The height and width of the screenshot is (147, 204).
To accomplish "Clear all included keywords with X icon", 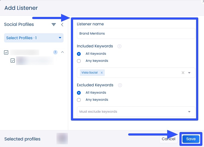I will 183,73.
